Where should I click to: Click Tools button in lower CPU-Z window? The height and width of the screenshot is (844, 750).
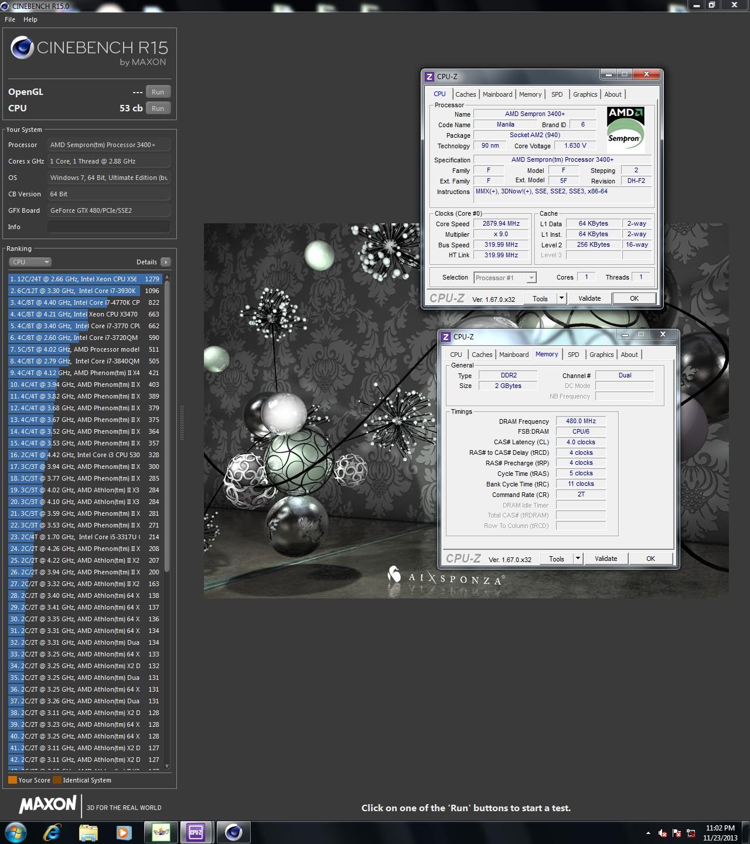click(x=557, y=559)
